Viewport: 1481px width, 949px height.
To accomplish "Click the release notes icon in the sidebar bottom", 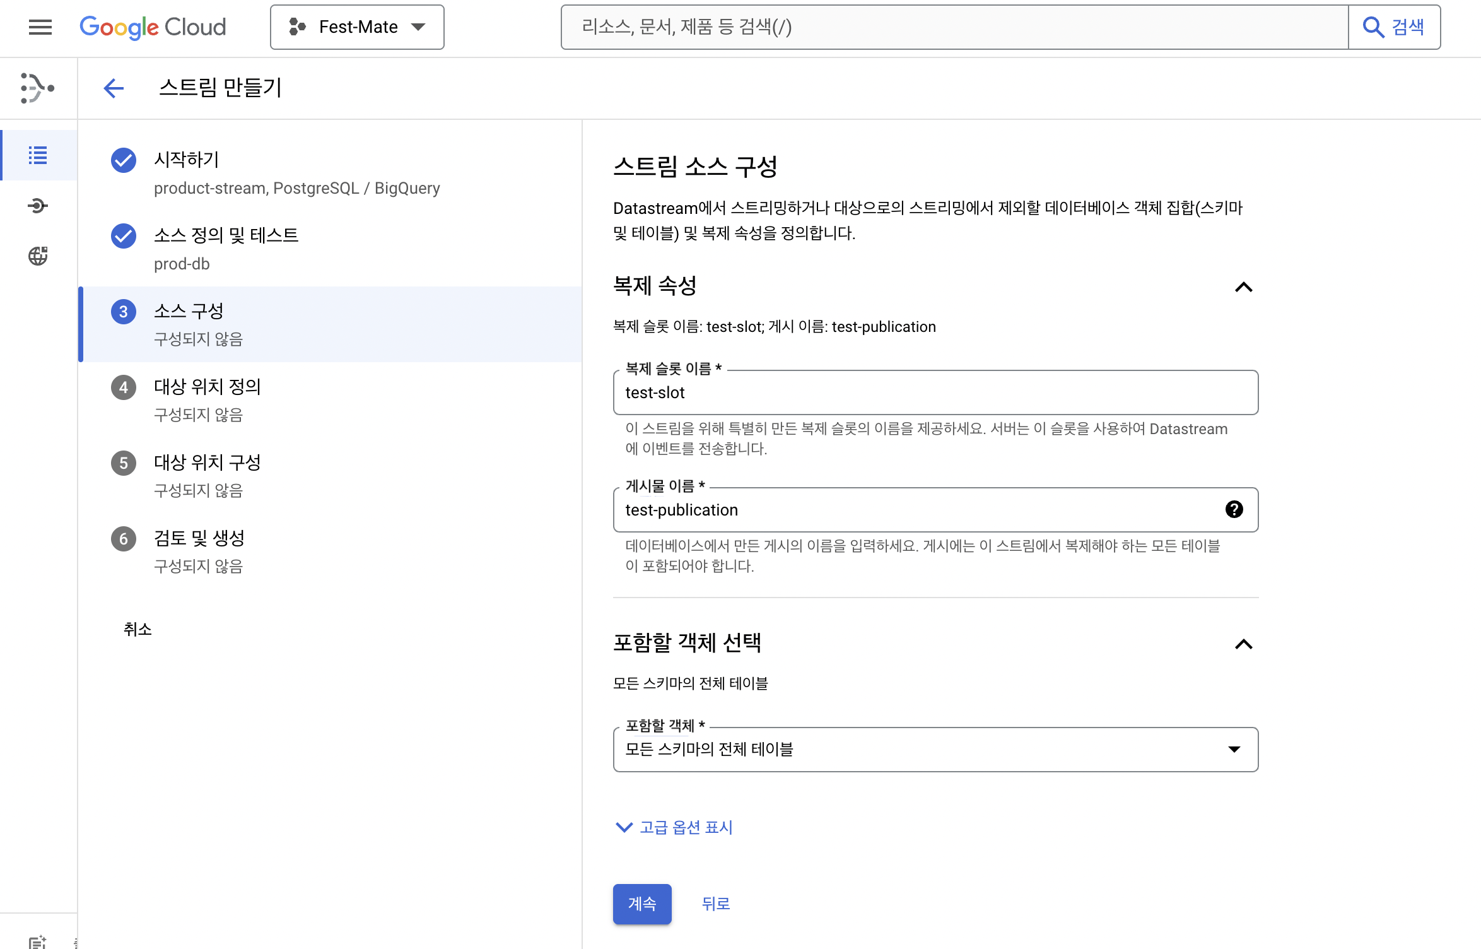I will (38, 941).
